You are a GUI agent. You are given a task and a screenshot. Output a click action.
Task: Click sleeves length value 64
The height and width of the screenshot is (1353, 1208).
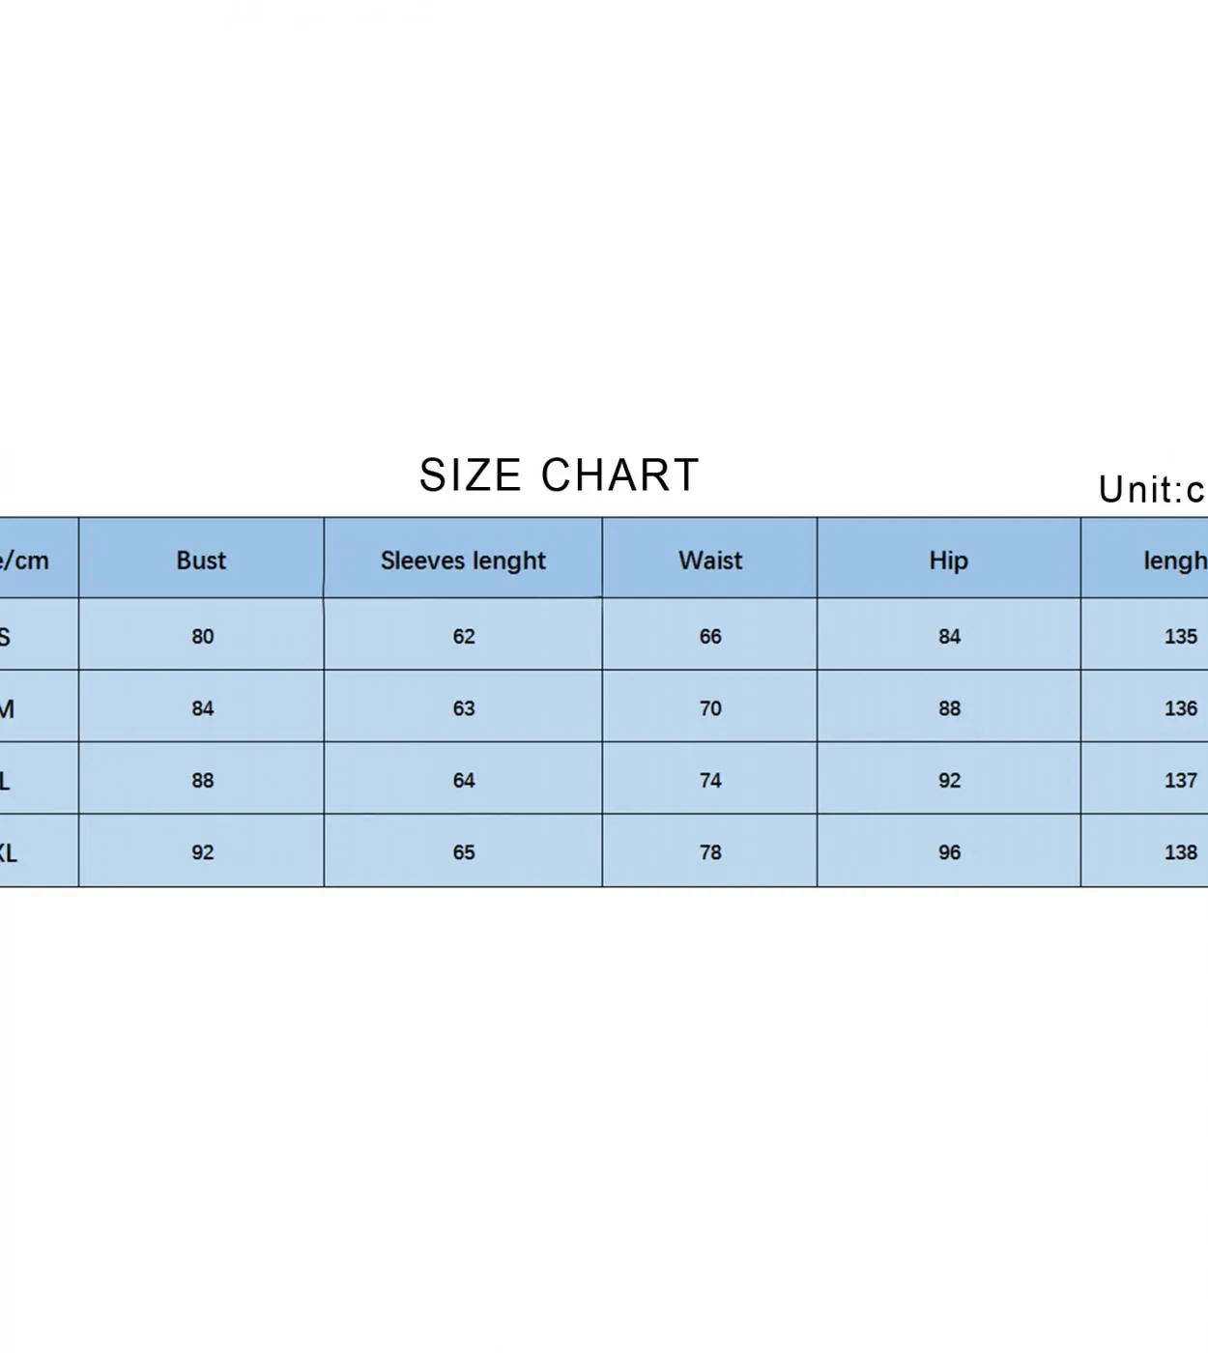(464, 781)
